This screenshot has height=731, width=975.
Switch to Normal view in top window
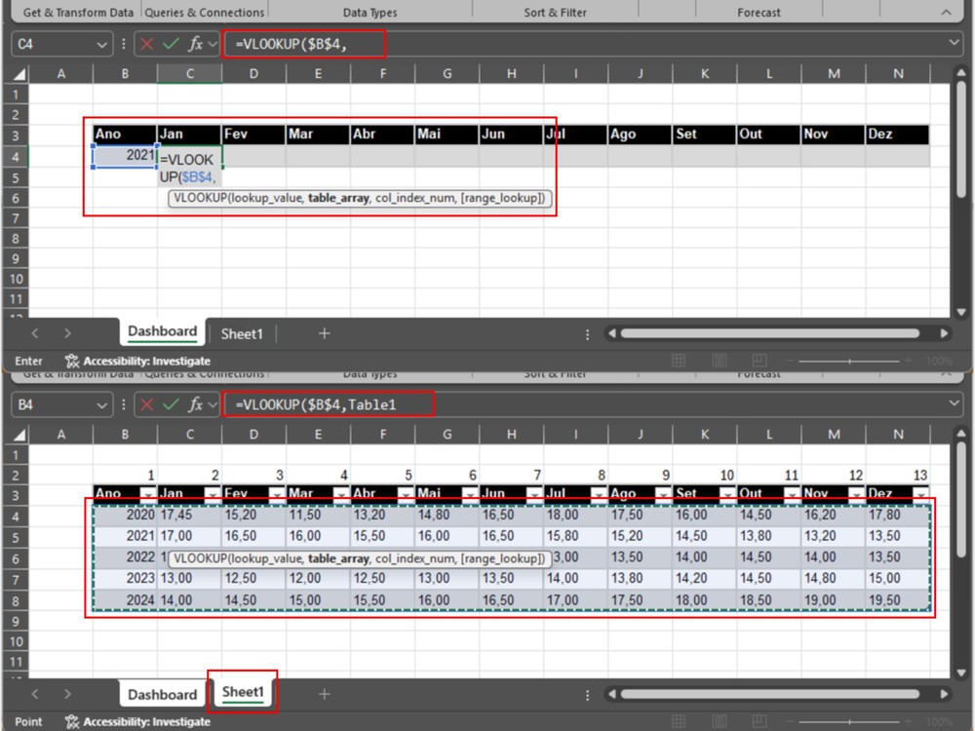679,361
